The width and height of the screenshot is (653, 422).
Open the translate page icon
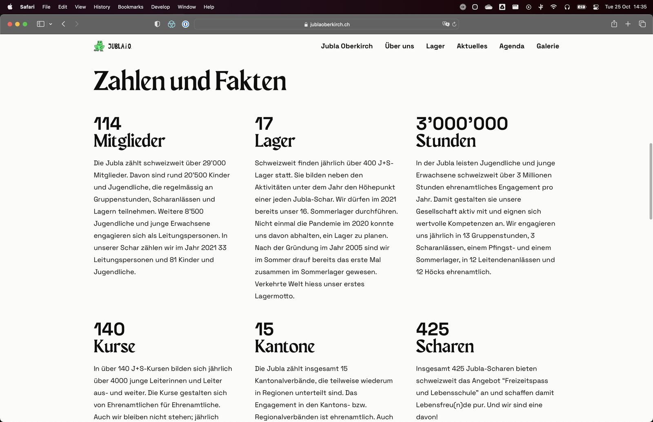click(x=446, y=24)
